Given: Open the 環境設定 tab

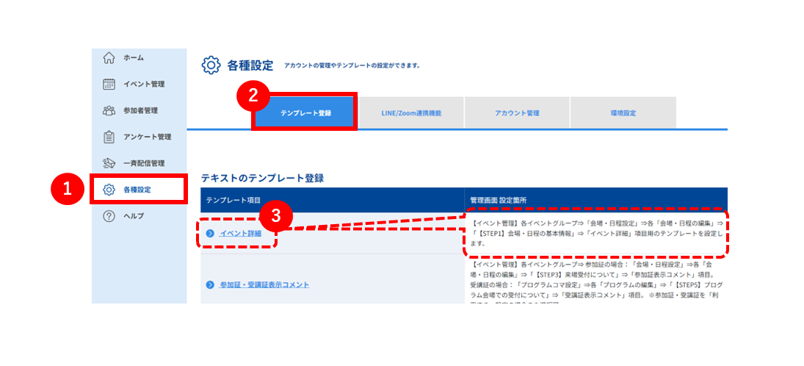Looking at the screenshot, I should tap(623, 112).
